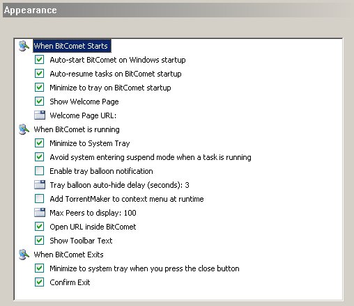Select the Tray balloon auto-hide delay (seconds): 3 text
This screenshot has width=354, height=306.
(119, 185)
